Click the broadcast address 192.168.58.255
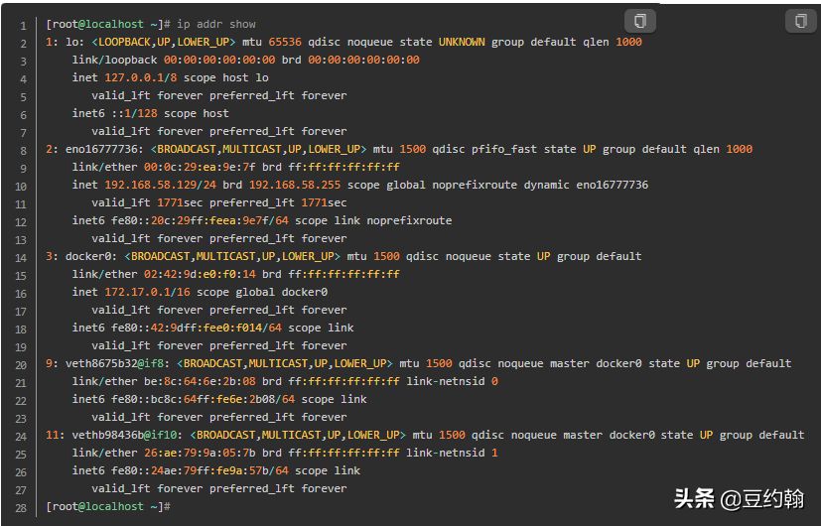 [295, 185]
